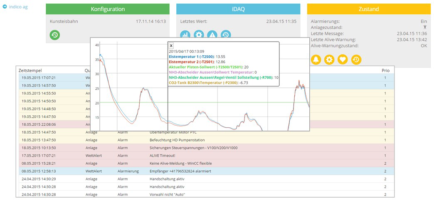This screenshot has height=211, width=434.
Task: Select row with timestamp 18.05.2015 22:08:06
Action: coord(207,124)
